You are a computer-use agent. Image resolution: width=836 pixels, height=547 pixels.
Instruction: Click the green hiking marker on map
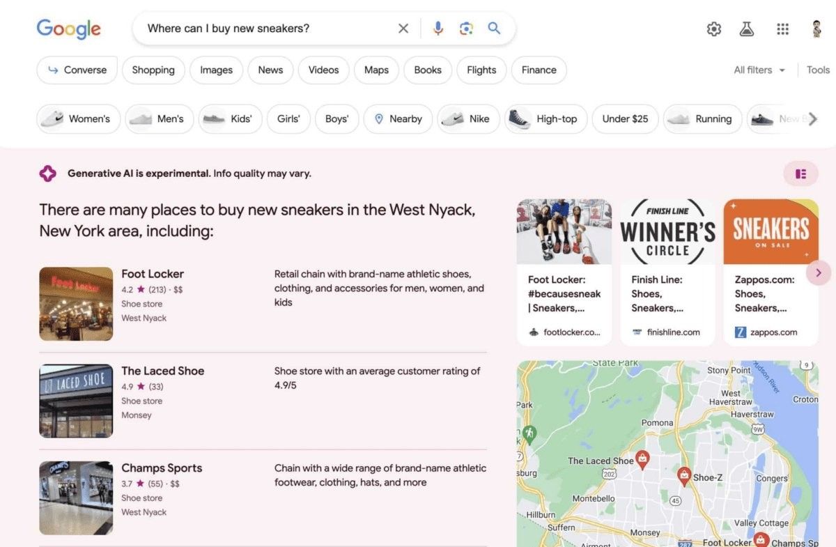(529, 433)
